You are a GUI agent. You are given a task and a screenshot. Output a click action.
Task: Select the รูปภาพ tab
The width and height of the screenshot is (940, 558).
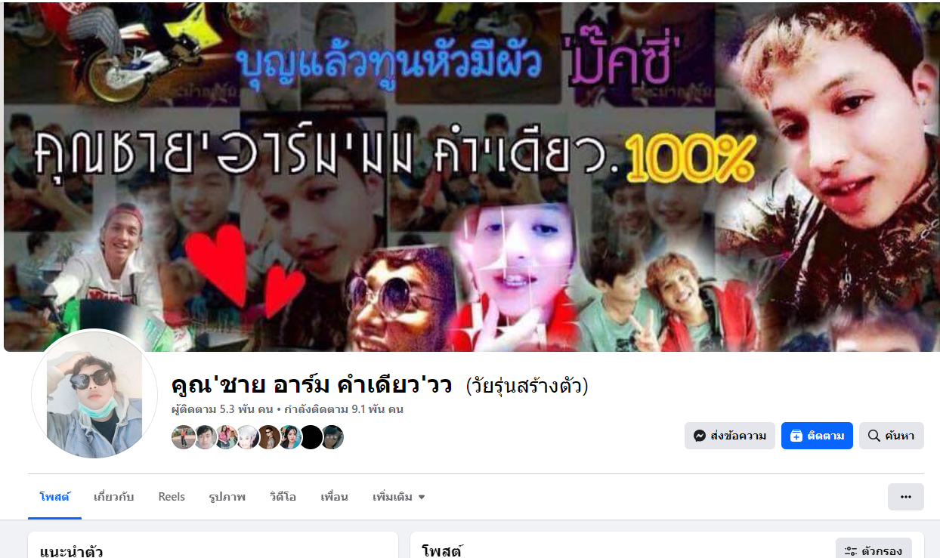pos(227,497)
